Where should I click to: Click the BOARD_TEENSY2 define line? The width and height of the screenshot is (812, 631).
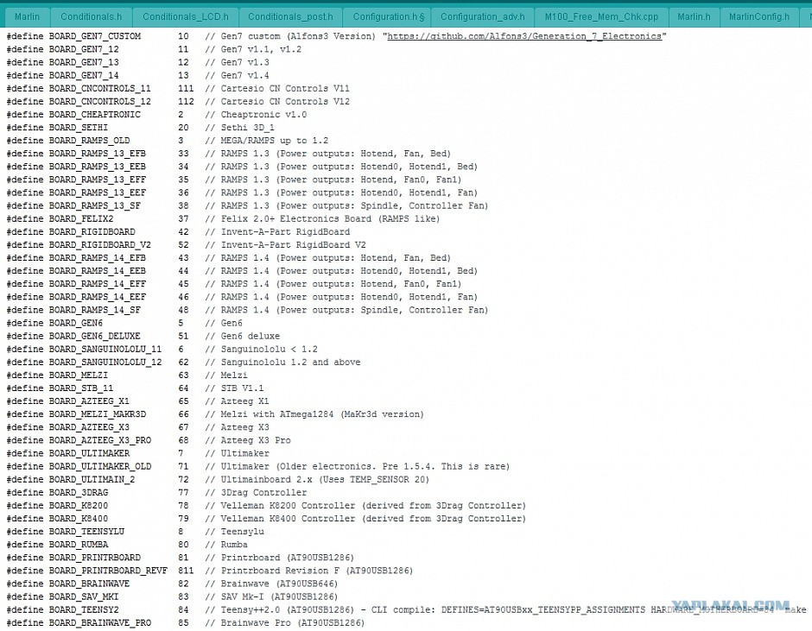(x=406, y=609)
